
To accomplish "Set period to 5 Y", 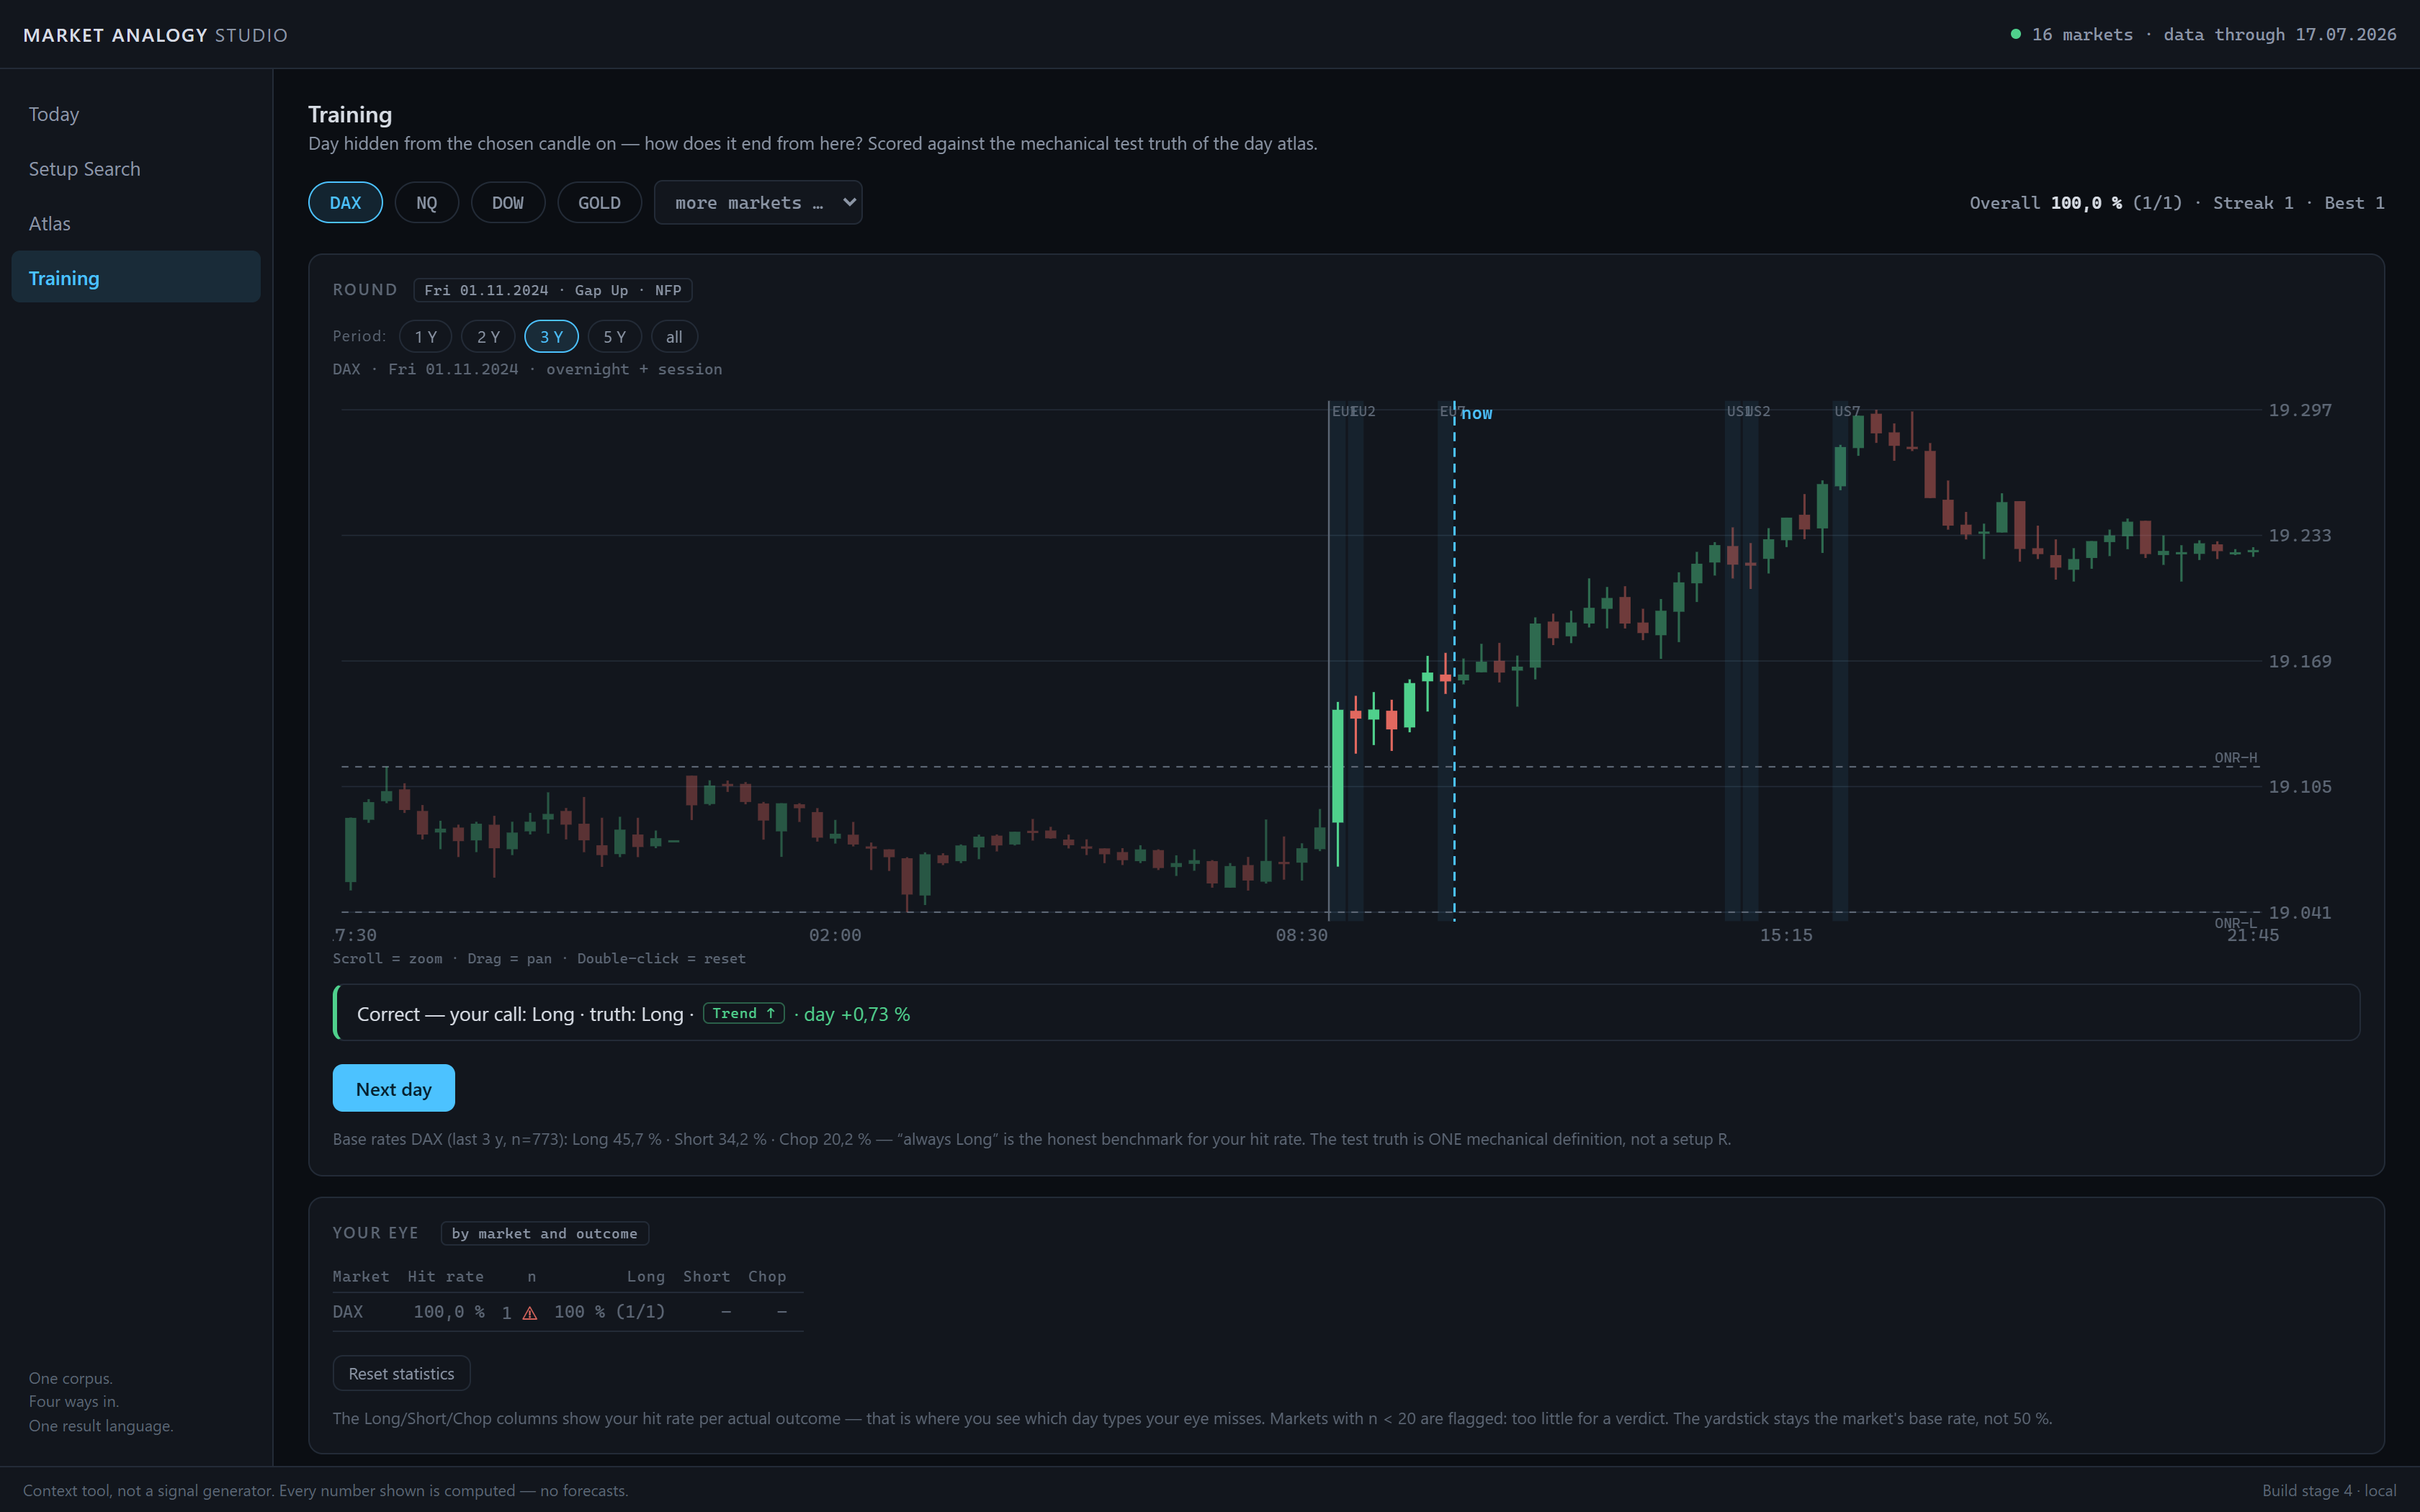I will pyautogui.click(x=614, y=337).
